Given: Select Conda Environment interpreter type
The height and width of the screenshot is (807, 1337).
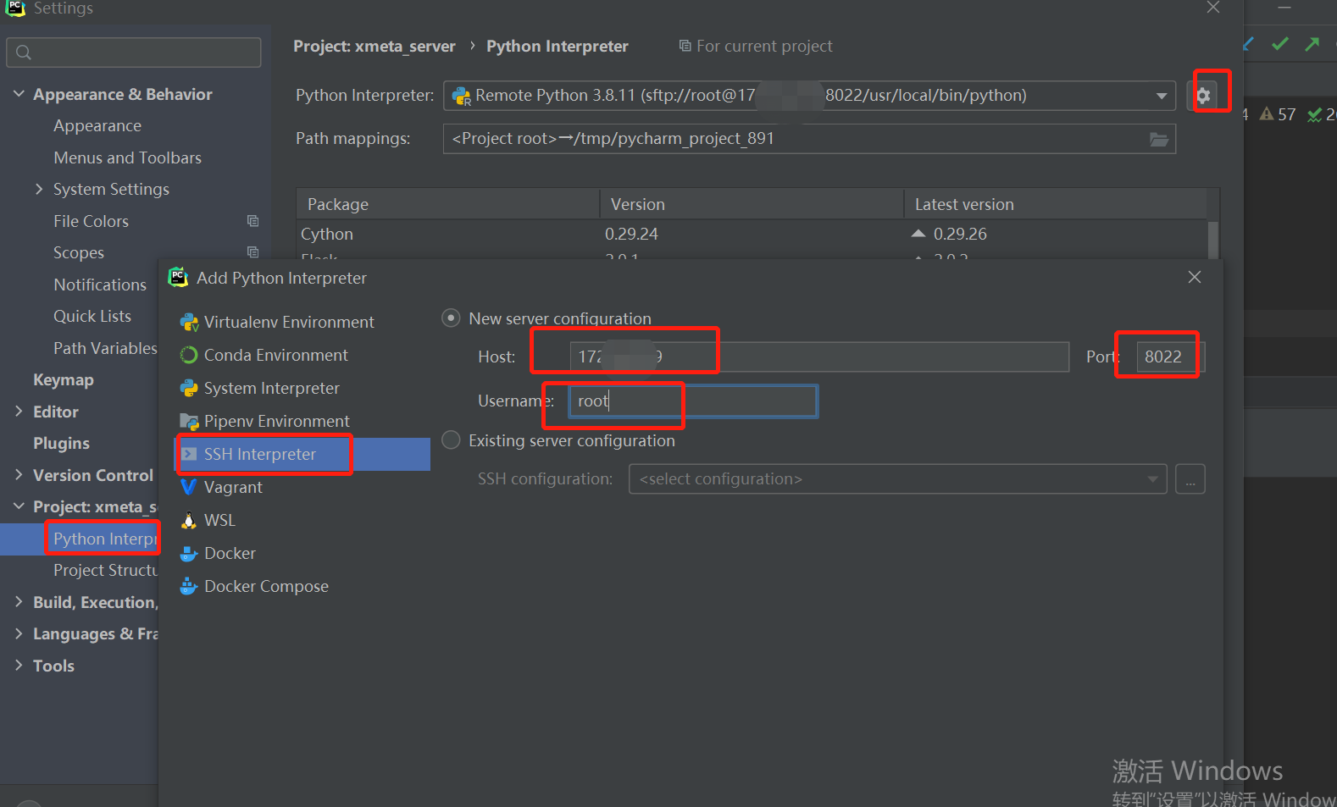Looking at the screenshot, I should 276,355.
